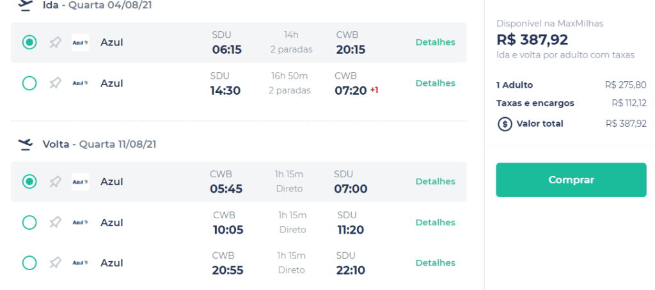Viewport: 655px width, 290px height.
Task: Expand Detalhes for the 05:45 return flight
Action: (x=435, y=181)
